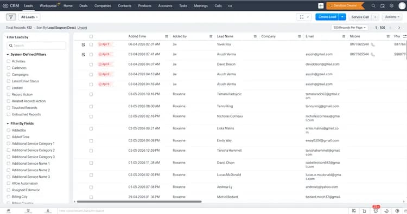This screenshot has height=214, width=407.
Task: Switch to Accounts tab
Action: pos(165,6)
